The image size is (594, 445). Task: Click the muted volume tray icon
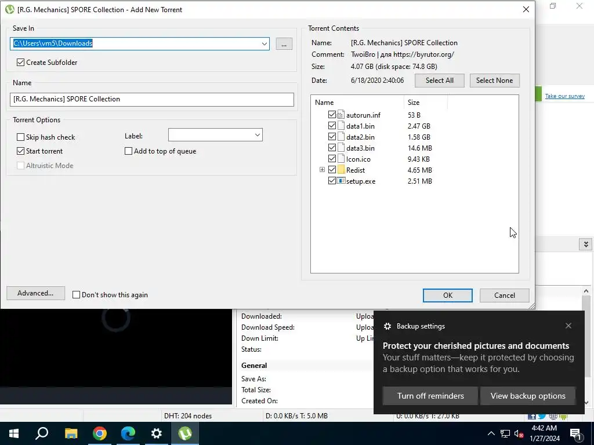[x=519, y=433]
